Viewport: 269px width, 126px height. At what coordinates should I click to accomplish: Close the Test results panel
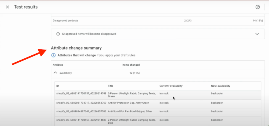coord(7,7)
